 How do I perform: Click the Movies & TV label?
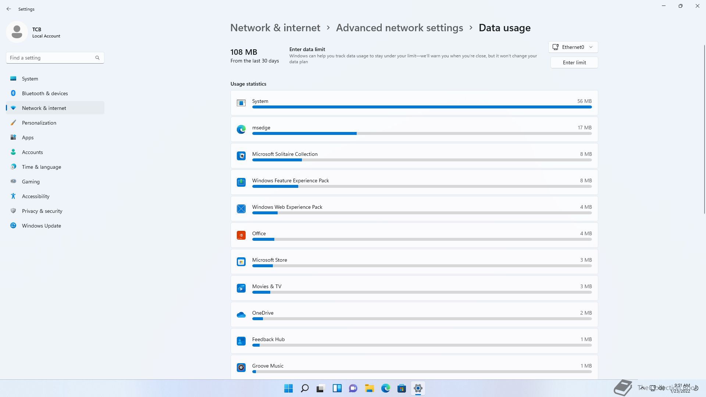coord(267,286)
